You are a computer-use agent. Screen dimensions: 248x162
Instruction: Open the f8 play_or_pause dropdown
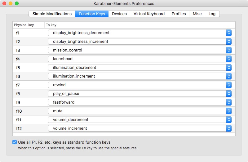coord(140,94)
